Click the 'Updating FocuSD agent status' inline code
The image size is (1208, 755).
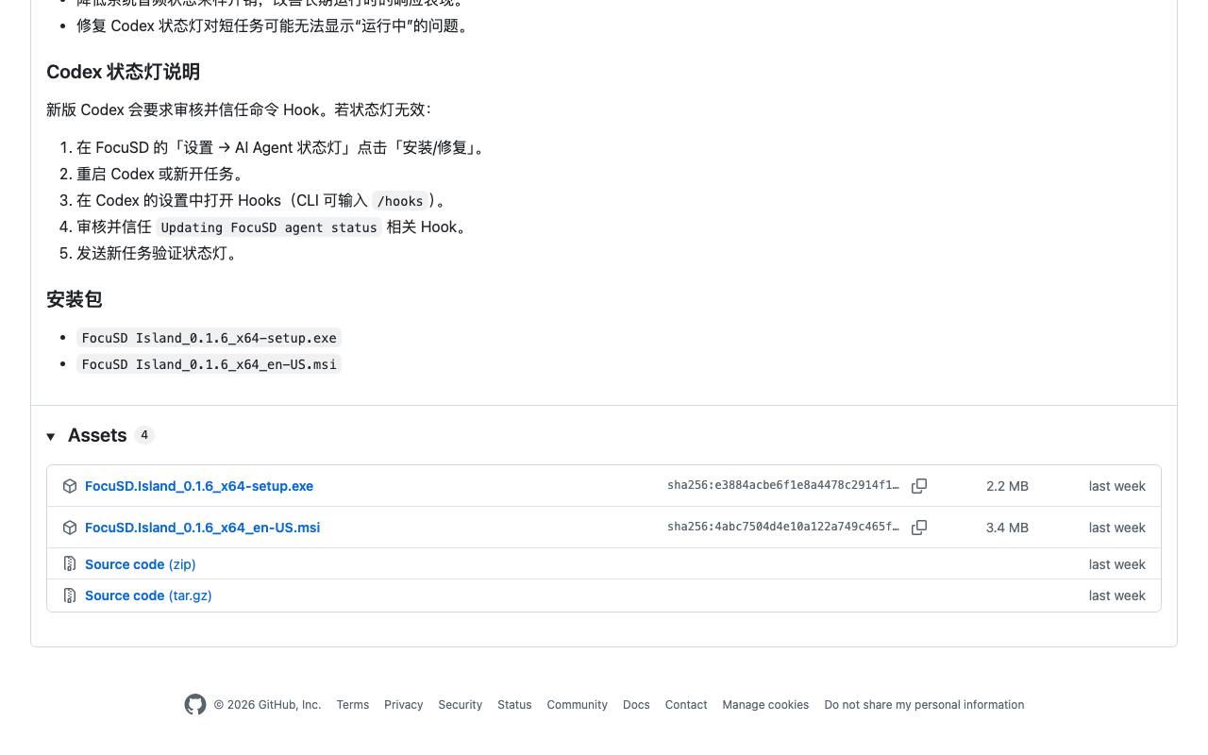[269, 227]
